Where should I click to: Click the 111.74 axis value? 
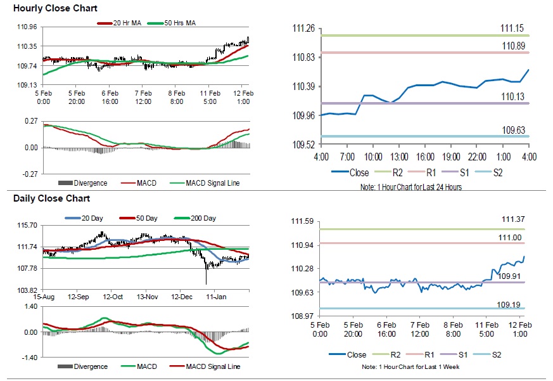(x=27, y=247)
